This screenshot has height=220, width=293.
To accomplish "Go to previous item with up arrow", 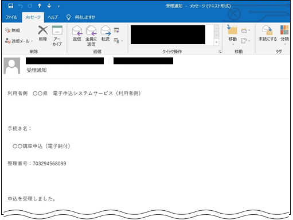I will coord(40,6).
